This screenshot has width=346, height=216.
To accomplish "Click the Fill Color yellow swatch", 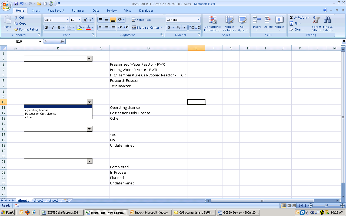I will pos(79,28).
